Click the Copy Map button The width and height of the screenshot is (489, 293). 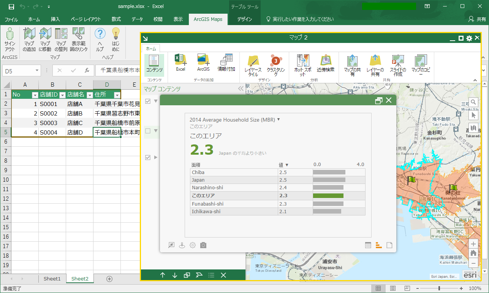click(421, 65)
